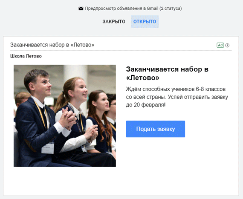This screenshot has width=243, height=199.
Task: Click the boy's name badge in the photo
Action: tap(48, 148)
